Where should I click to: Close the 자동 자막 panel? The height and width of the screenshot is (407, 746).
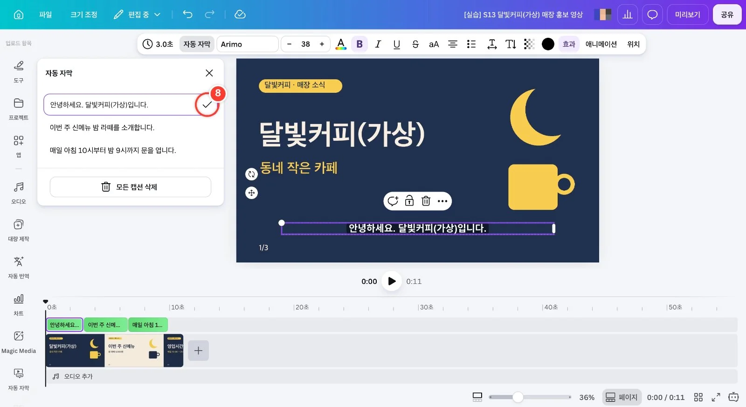click(209, 73)
